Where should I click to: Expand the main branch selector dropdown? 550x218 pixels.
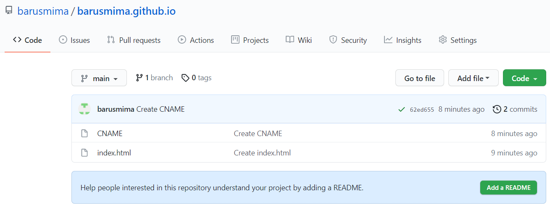click(x=99, y=78)
